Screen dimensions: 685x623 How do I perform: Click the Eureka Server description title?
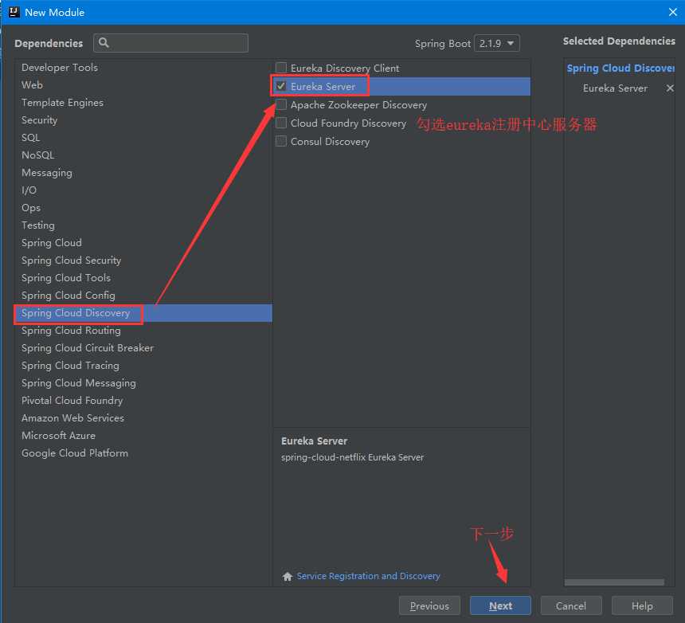314,441
